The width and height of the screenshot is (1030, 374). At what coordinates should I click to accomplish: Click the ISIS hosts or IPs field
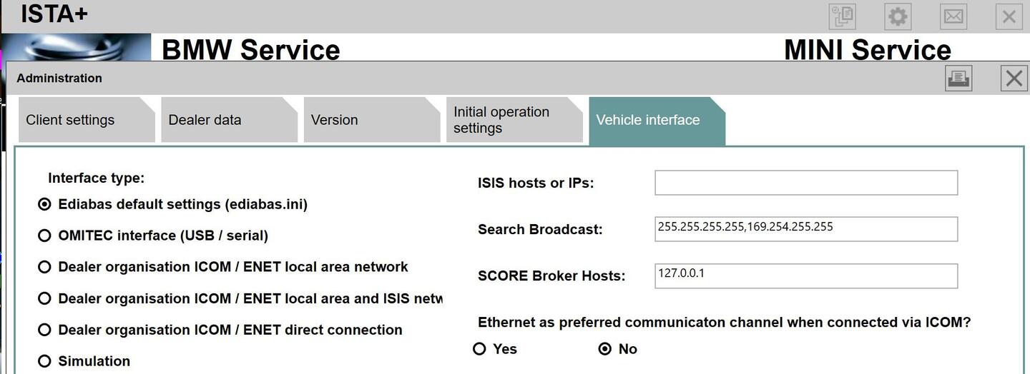[x=805, y=183]
